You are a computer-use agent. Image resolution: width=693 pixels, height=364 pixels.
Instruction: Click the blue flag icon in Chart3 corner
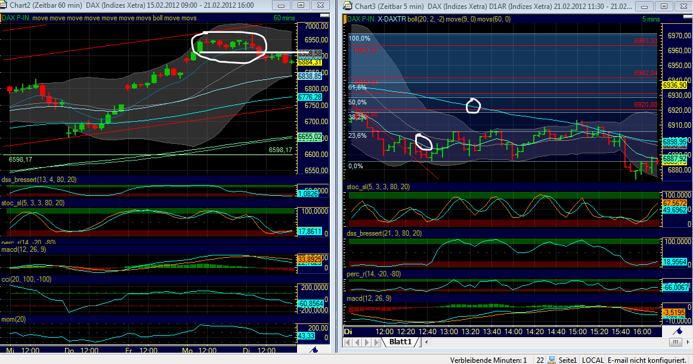(678, 331)
